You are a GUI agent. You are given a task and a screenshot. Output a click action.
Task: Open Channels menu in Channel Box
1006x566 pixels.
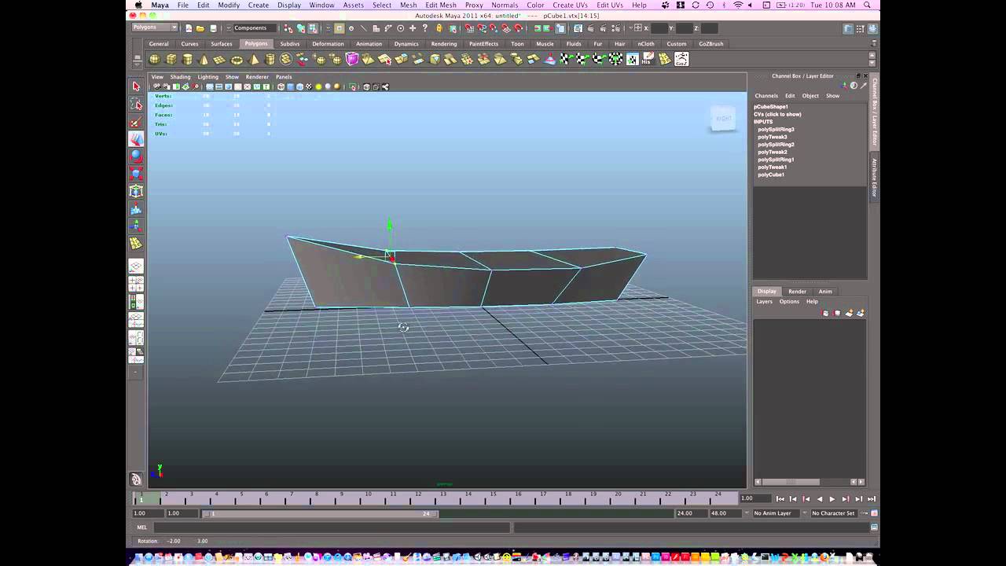click(766, 96)
